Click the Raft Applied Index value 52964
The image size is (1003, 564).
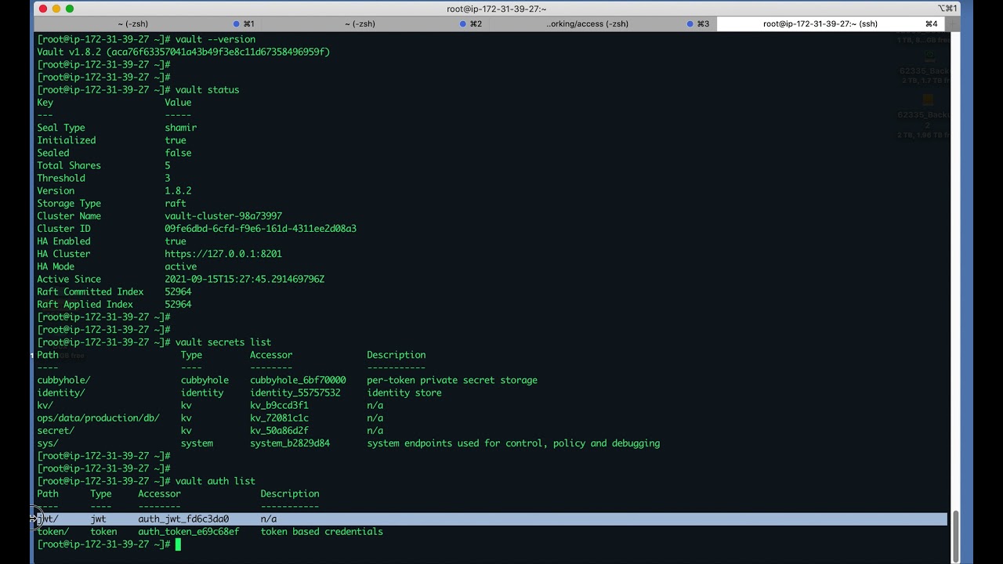[178, 304]
